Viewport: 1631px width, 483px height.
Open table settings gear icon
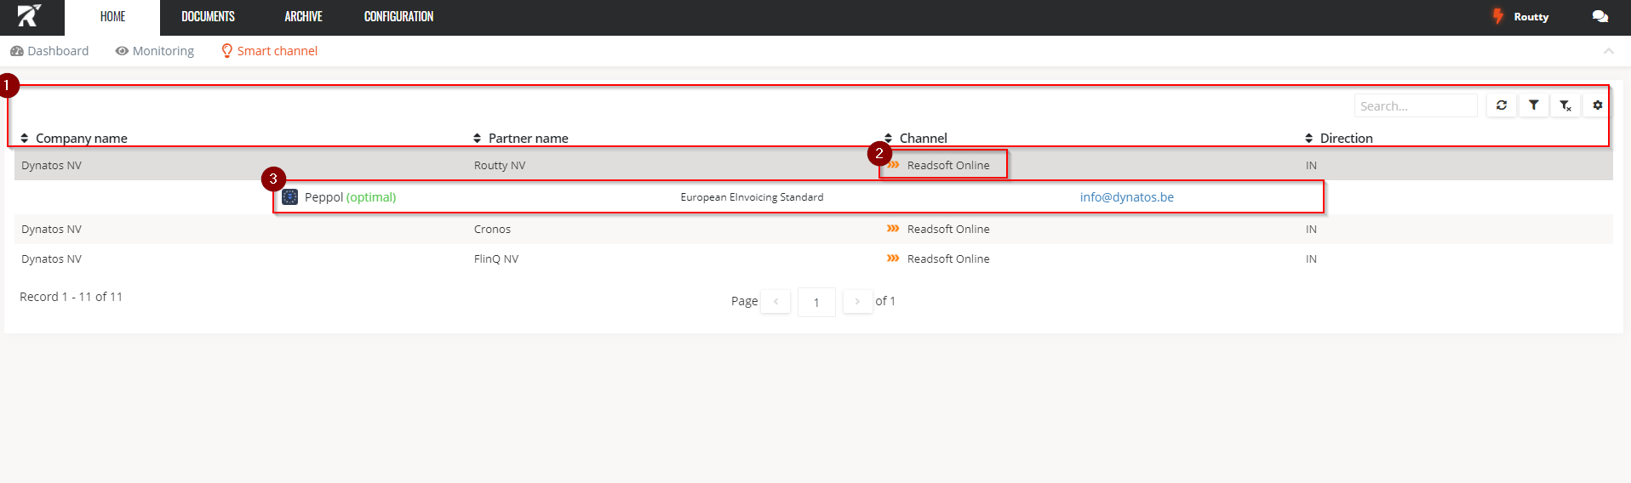click(1598, 105)
